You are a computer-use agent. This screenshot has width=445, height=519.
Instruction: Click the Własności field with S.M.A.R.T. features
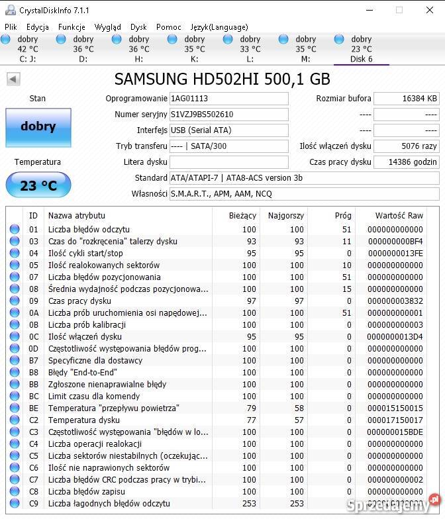point(305,194)
